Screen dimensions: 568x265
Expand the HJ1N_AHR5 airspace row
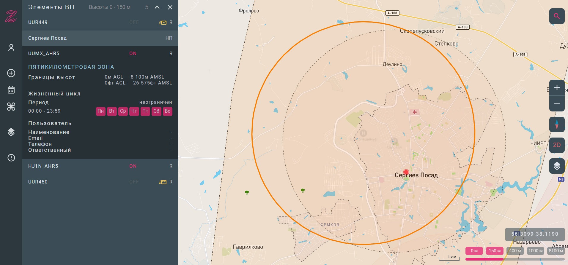[100, 166]
